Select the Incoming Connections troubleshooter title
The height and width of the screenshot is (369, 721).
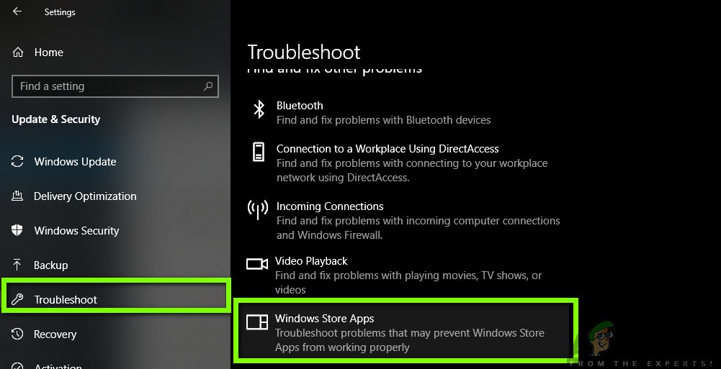coord(330,206)
